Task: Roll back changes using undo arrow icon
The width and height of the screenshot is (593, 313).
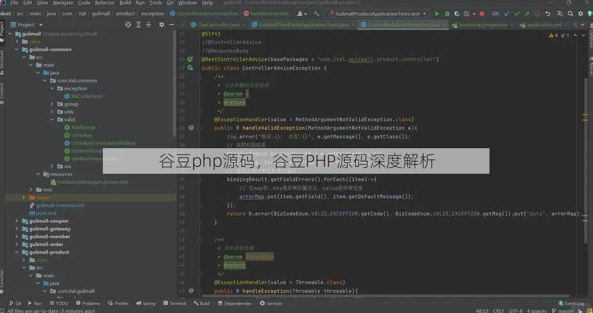Action: pyautogui.click(x=548, y=13)
